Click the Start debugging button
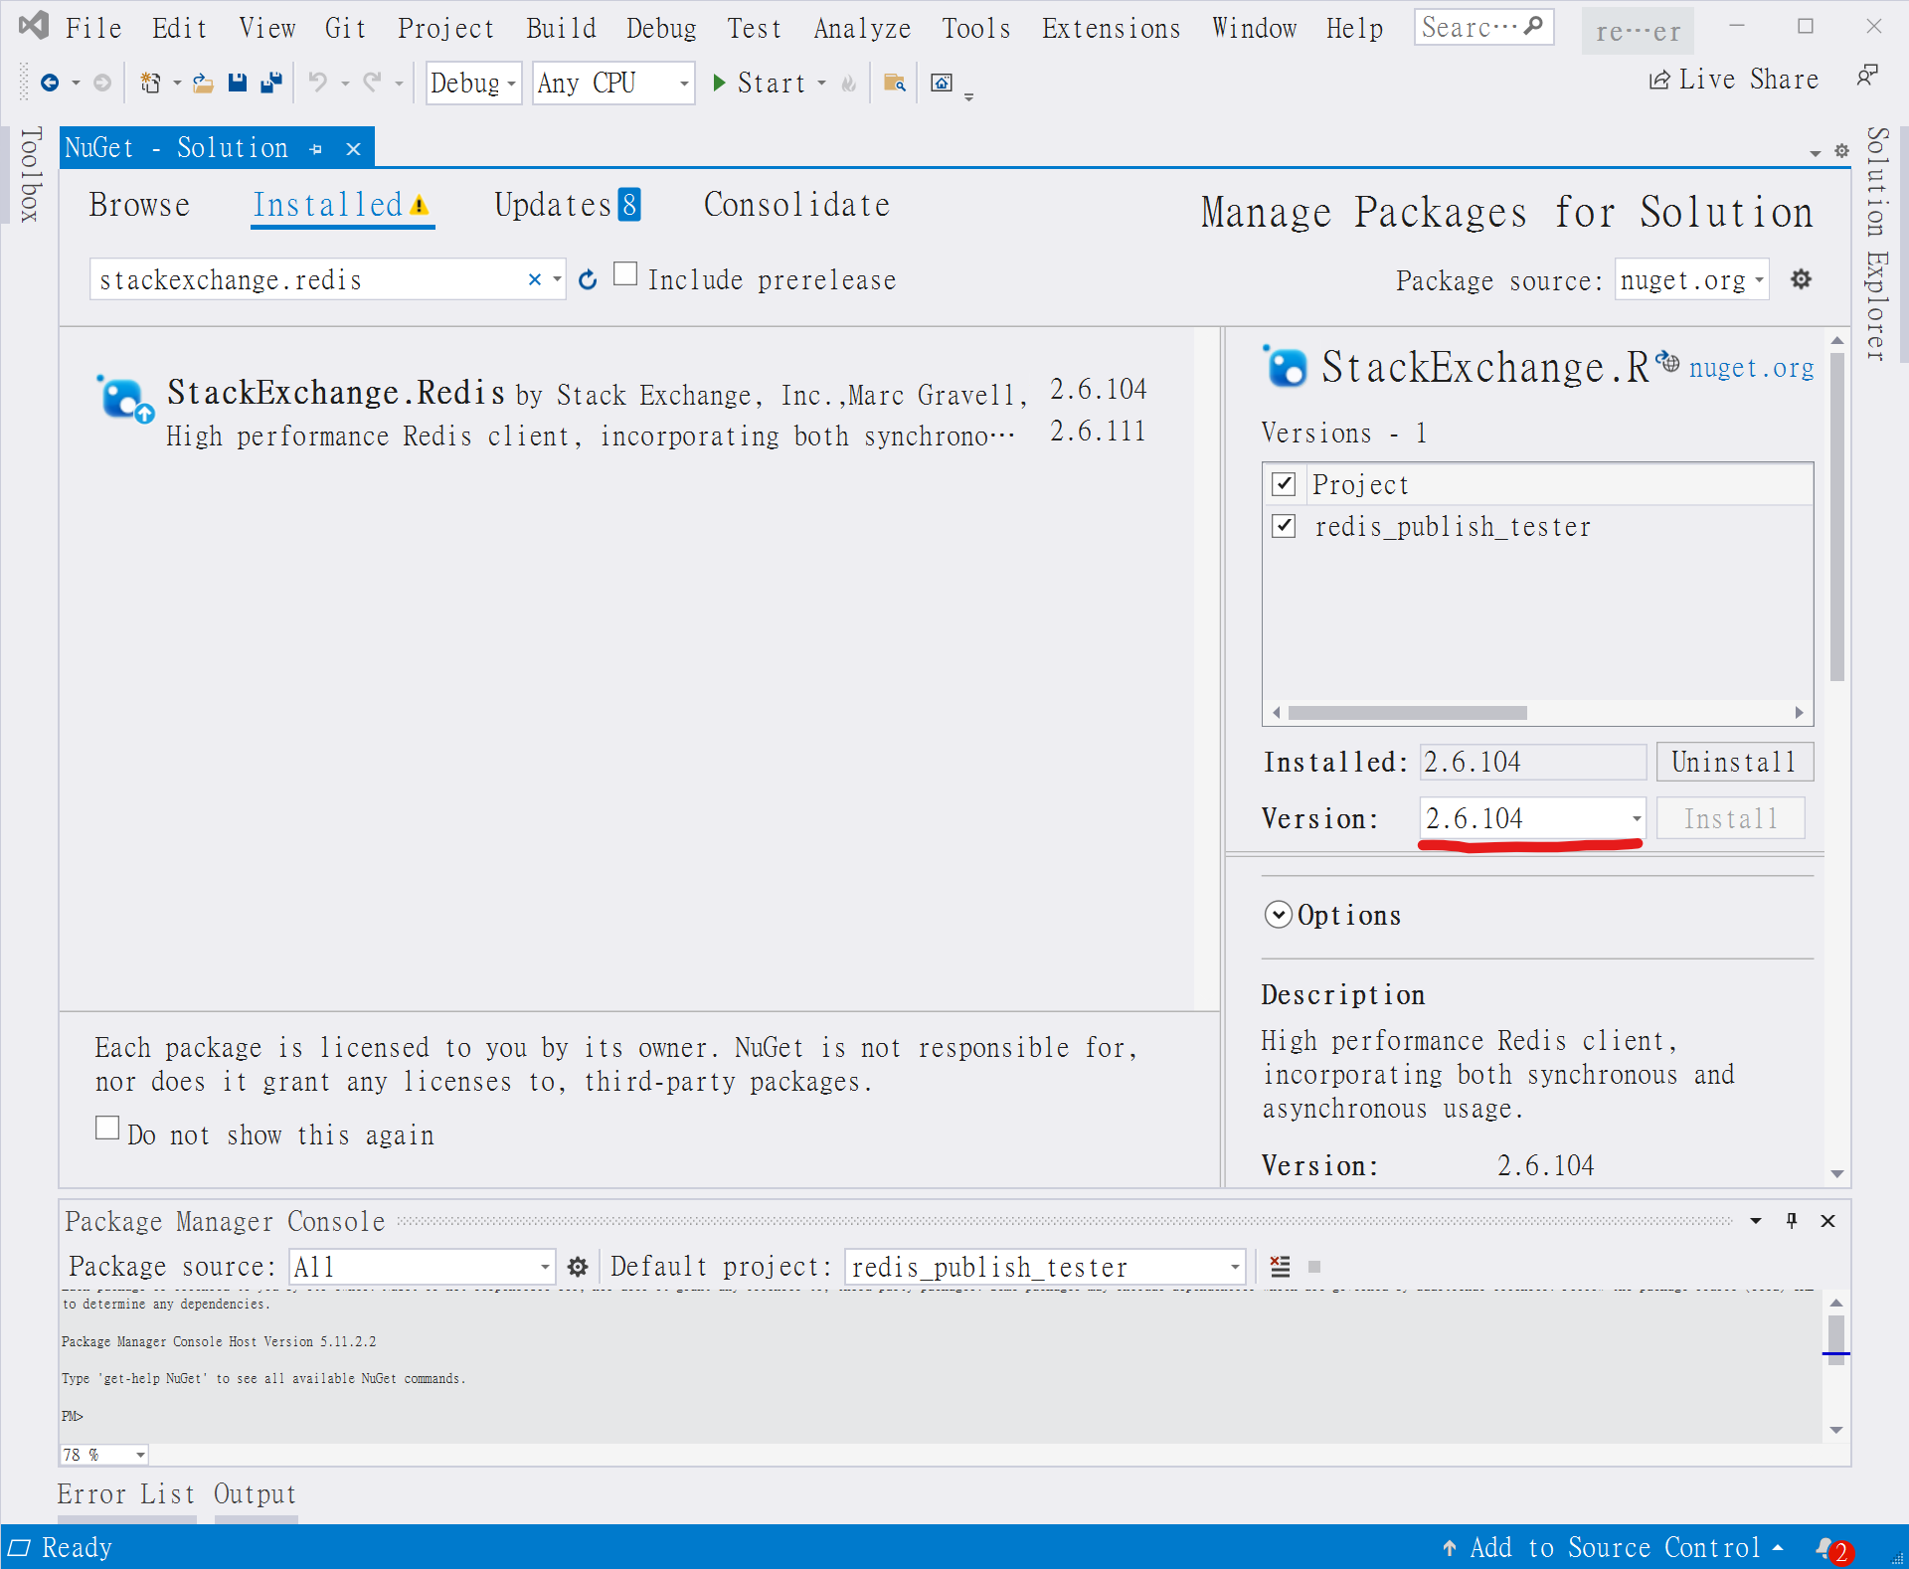Viewport: 1909px width, 1569px height. (760, 84)
